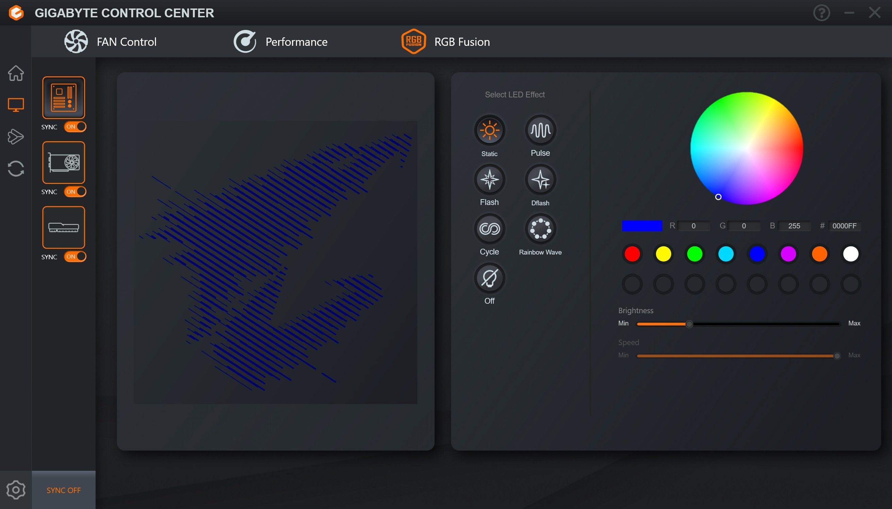
Task: Toggle SYNC ON for GPU component
Action: [73, 192]
